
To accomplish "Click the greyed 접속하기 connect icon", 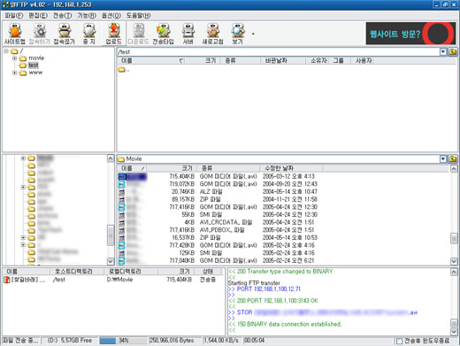I will [39, 34].
